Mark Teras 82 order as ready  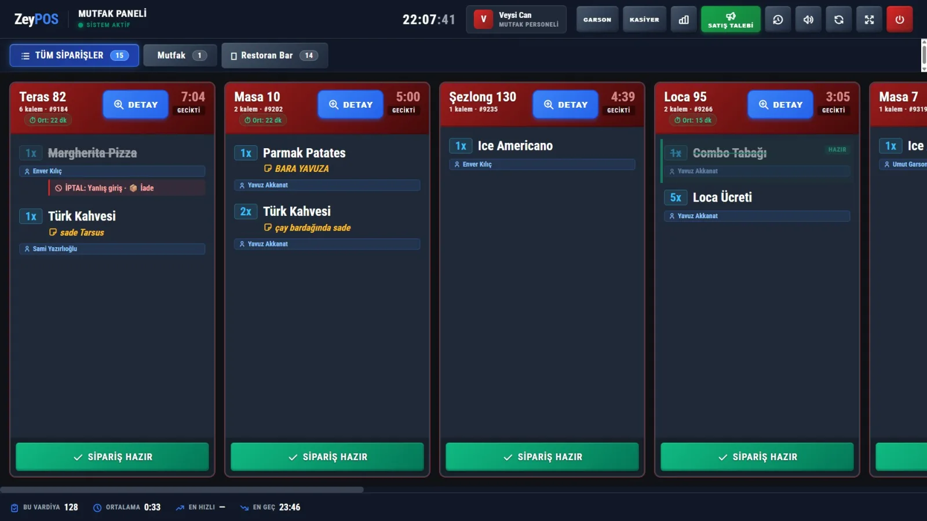112,457
